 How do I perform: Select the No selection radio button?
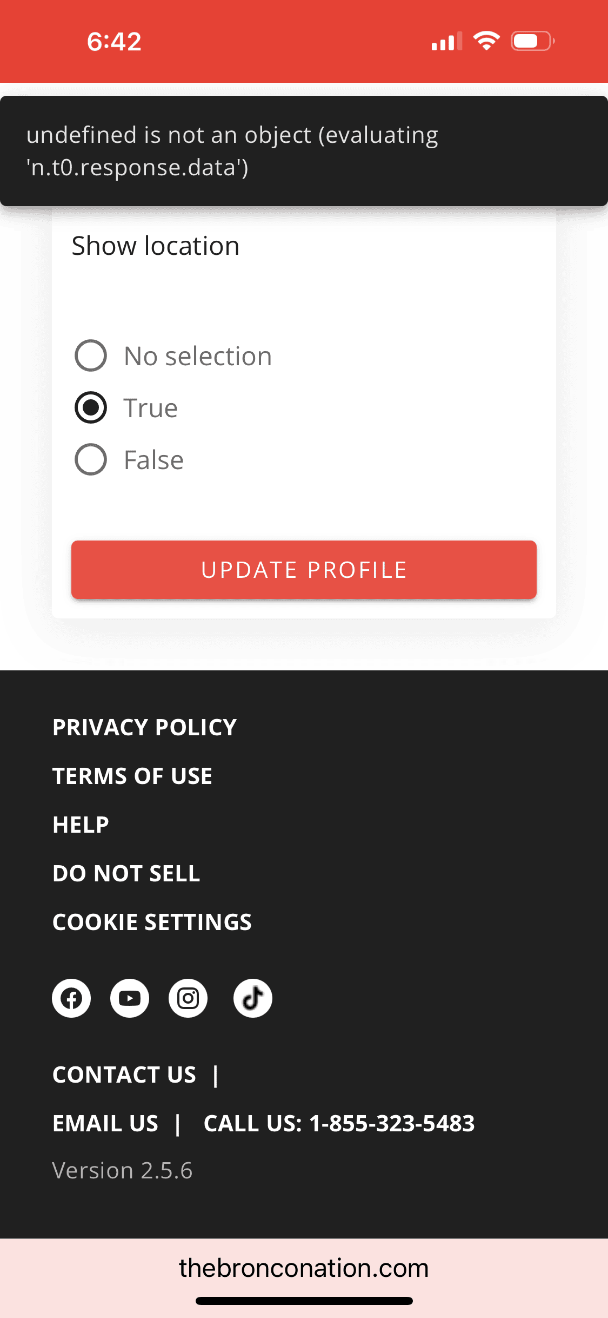91,355
